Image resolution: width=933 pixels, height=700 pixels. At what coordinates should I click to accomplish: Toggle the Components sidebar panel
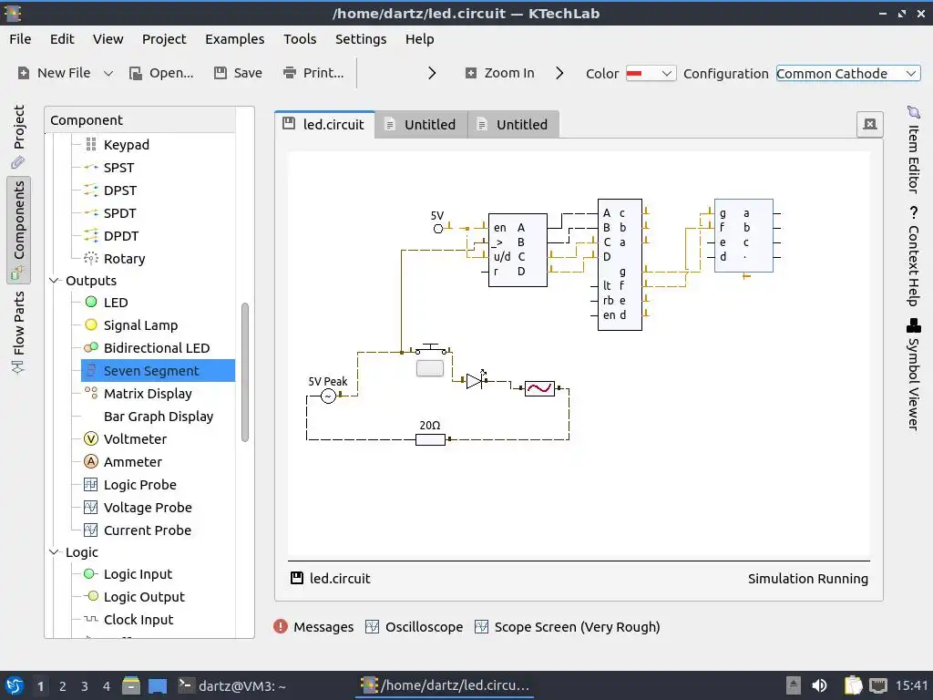pyautogui.click(x=18, y=230)
